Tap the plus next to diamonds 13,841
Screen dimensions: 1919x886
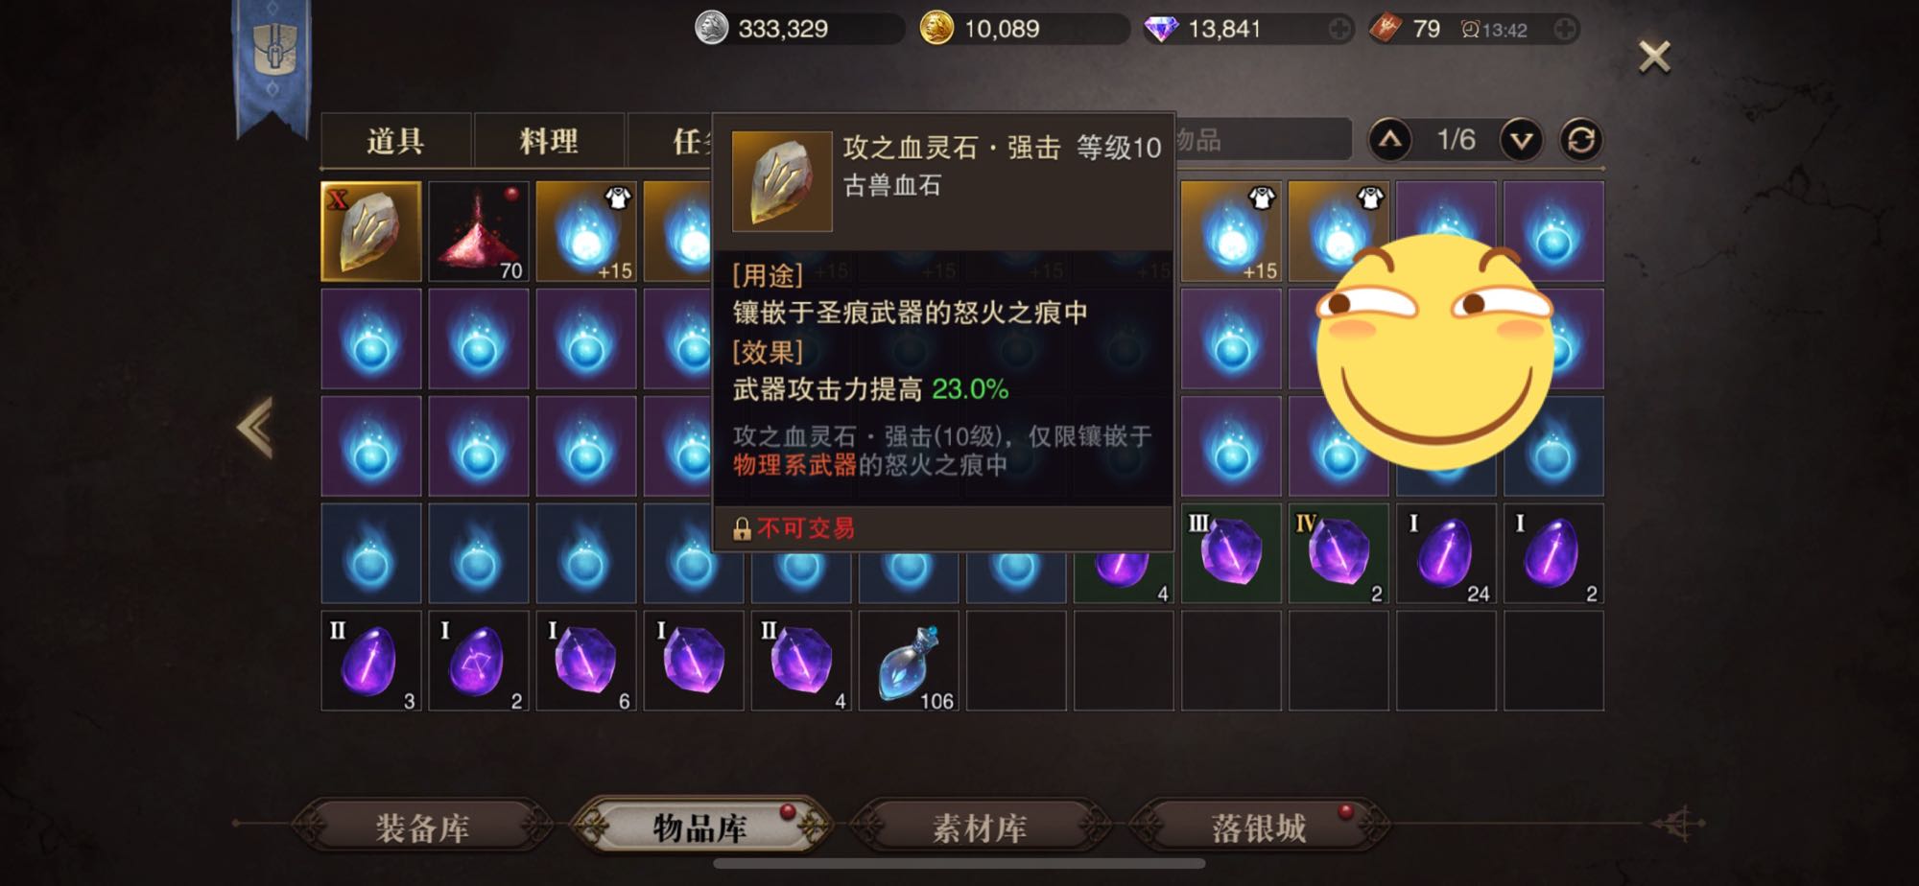pos(1339,30)
